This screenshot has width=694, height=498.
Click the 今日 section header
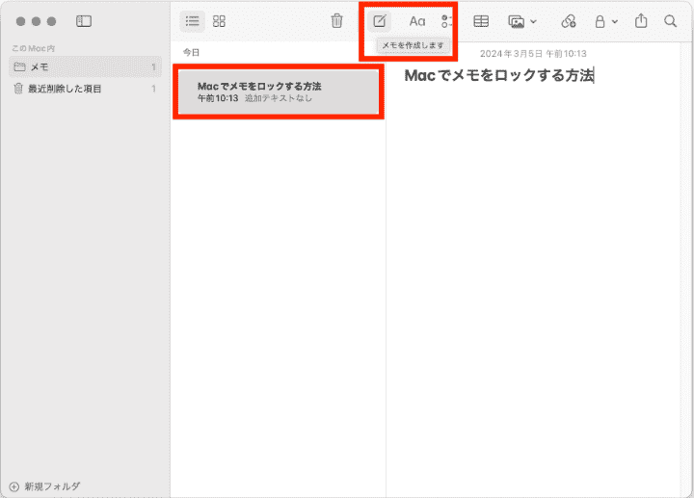coord(191,53)
